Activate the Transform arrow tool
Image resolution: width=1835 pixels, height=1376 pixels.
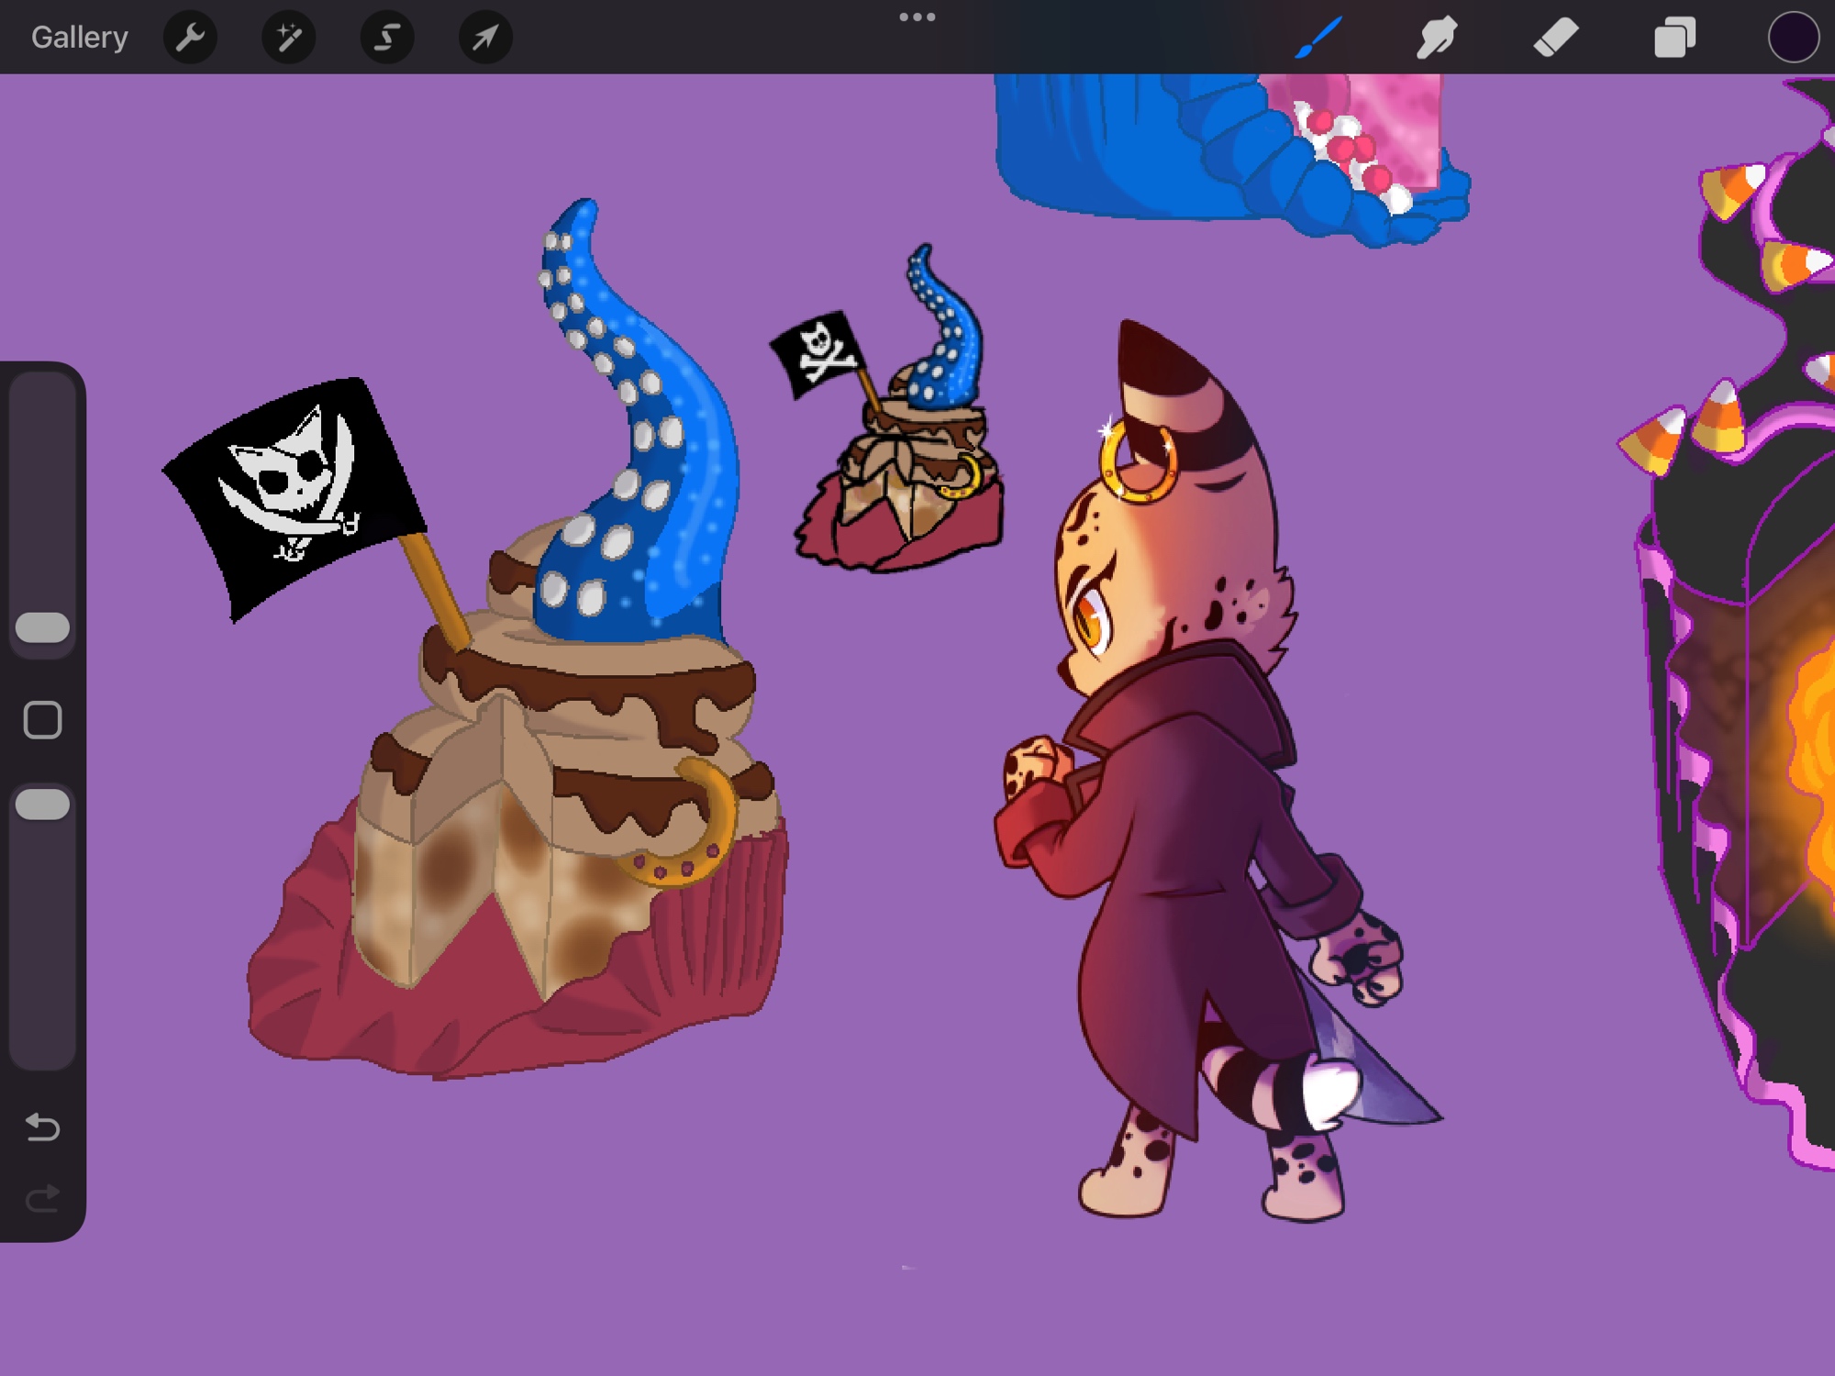pyautogui.click(x=485, y=38)
